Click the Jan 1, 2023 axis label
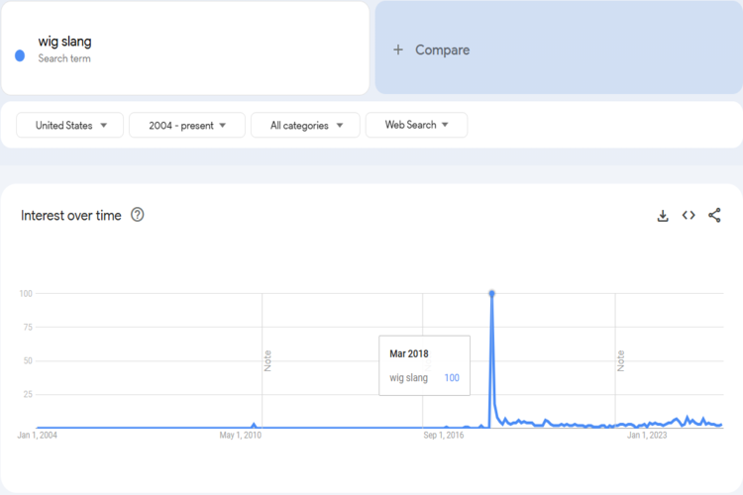The width and height of the screenshot is (743, 495). (x=647, y=436)
